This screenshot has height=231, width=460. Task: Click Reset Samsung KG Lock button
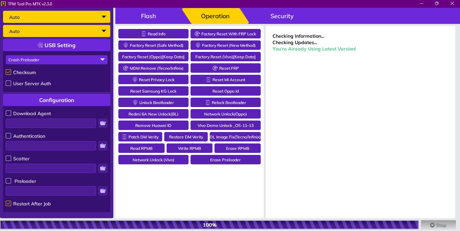(153, 91)
